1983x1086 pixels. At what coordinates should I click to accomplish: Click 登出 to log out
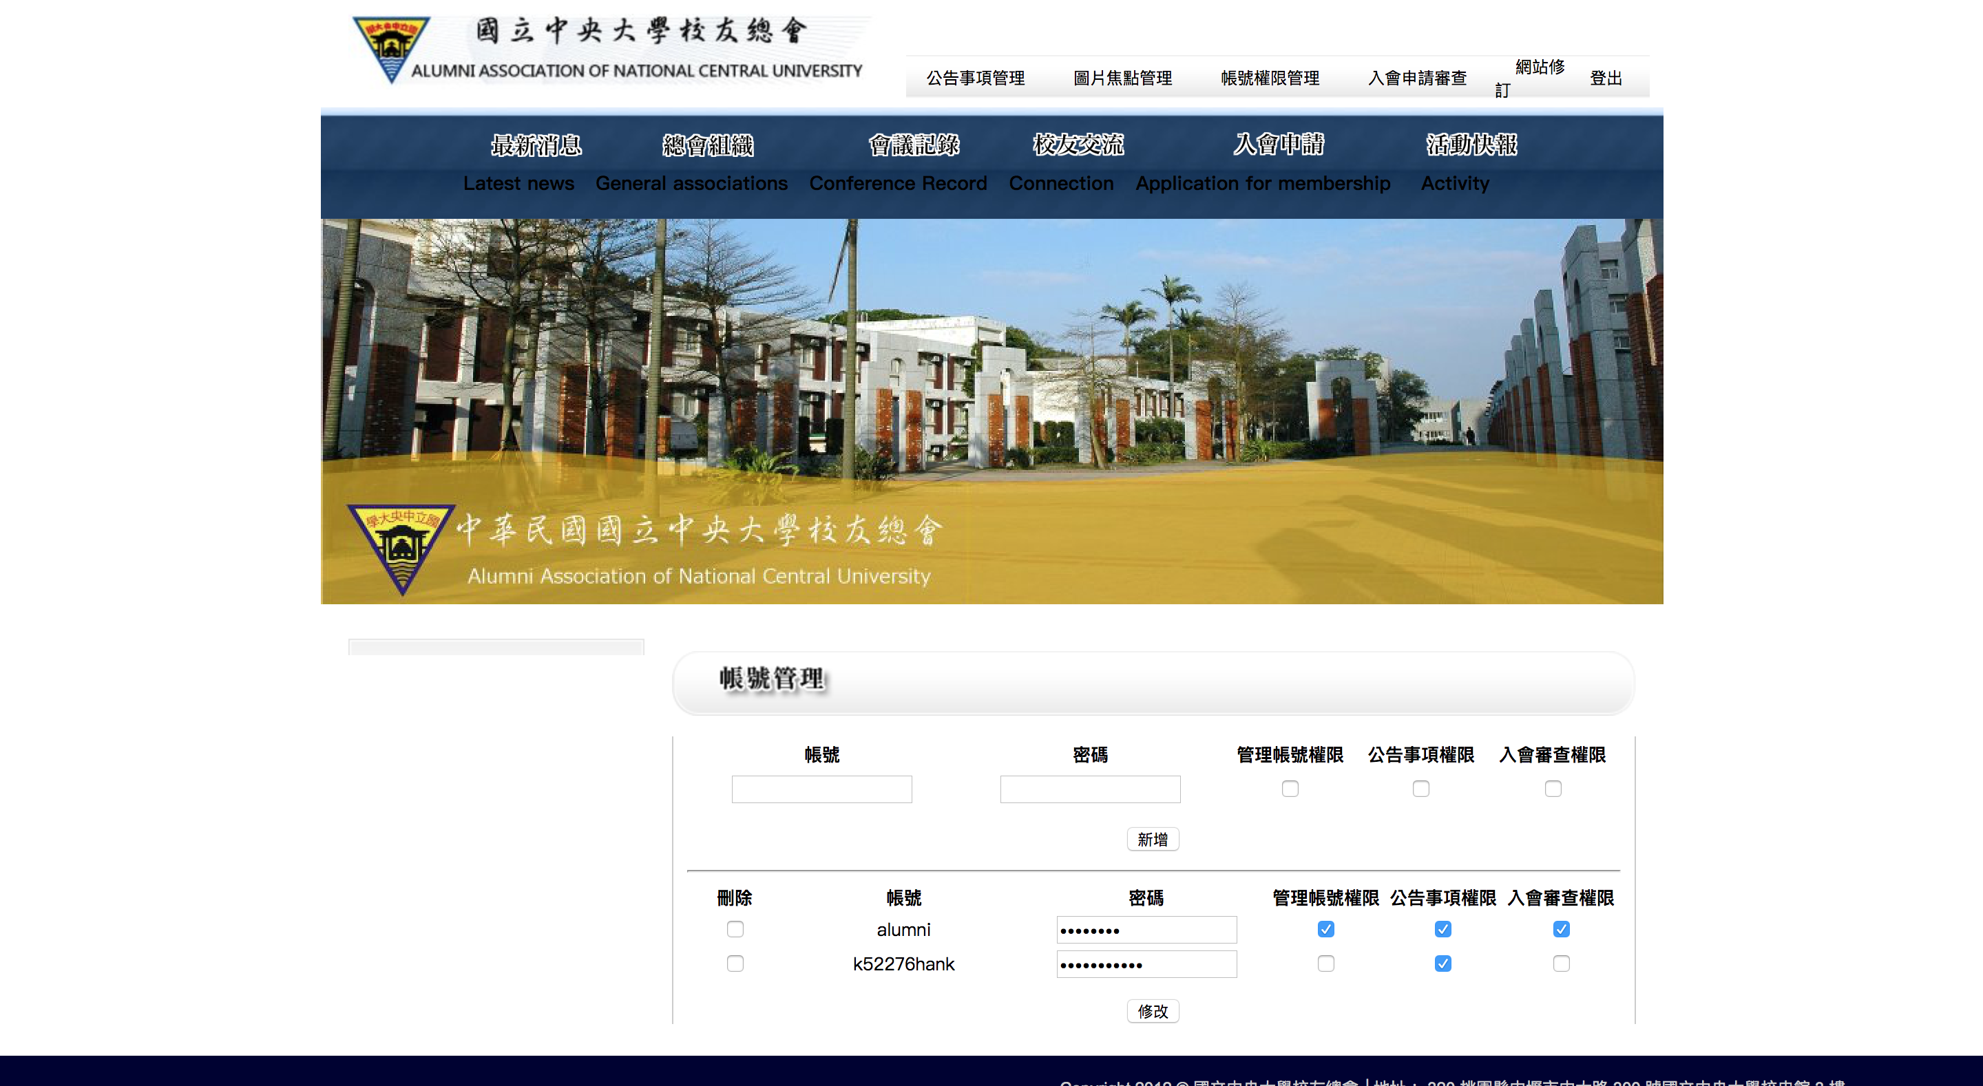click(x=1606, y=78)
